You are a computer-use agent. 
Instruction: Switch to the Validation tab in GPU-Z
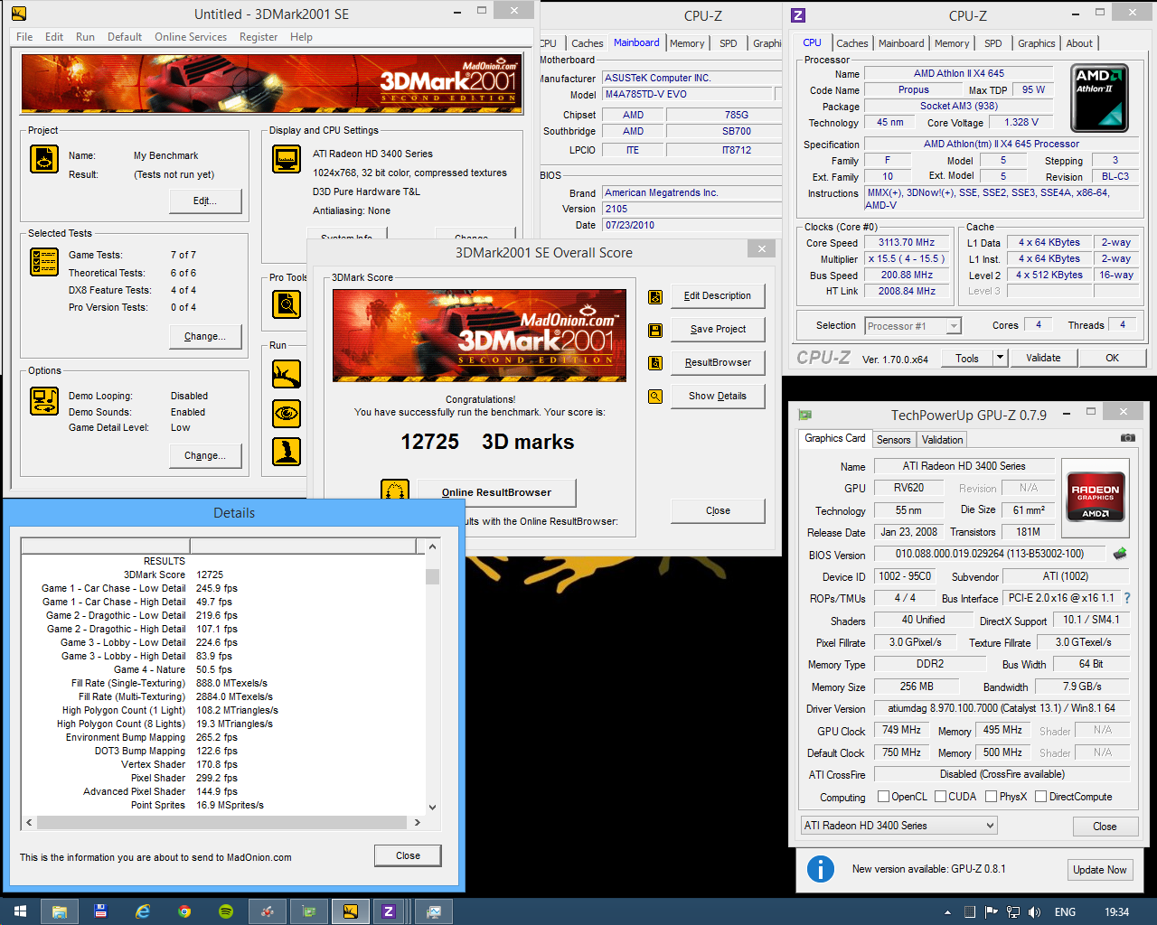point(942,440)
